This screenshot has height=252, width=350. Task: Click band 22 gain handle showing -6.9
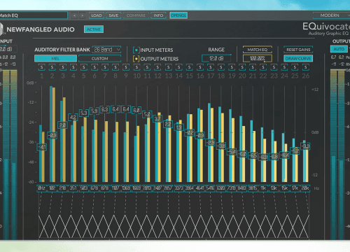tap(263, 157)
